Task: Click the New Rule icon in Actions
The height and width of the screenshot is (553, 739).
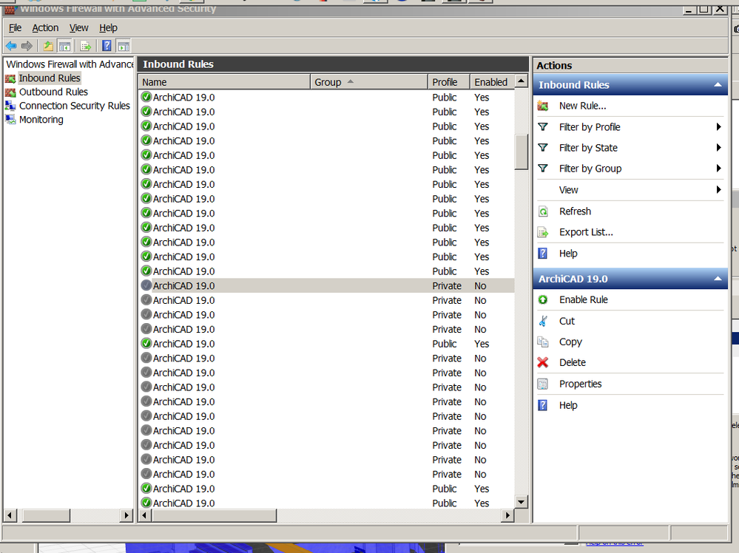Action: [543, 106]
